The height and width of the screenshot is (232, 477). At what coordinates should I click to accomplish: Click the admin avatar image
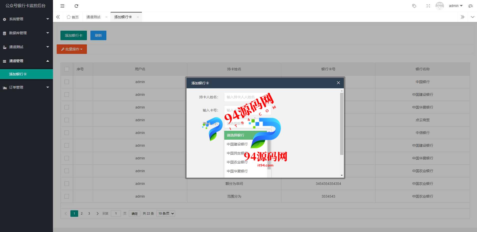[x=440, y=6]
